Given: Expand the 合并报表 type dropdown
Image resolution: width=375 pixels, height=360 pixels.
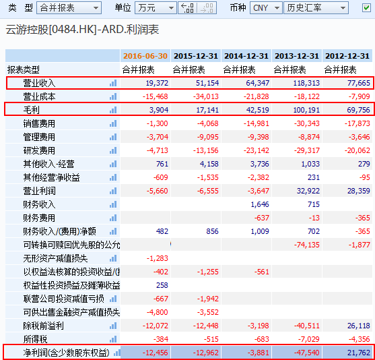Looking at the screenshot, I should click(69, 8).
